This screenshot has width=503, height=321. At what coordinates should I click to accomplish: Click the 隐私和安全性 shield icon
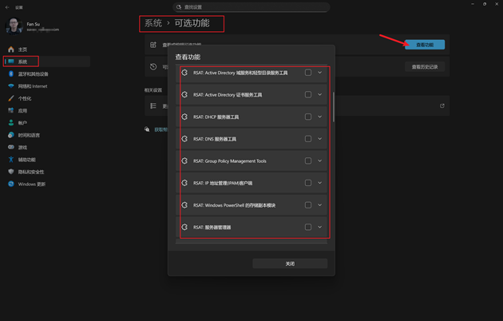click(11, 172)
